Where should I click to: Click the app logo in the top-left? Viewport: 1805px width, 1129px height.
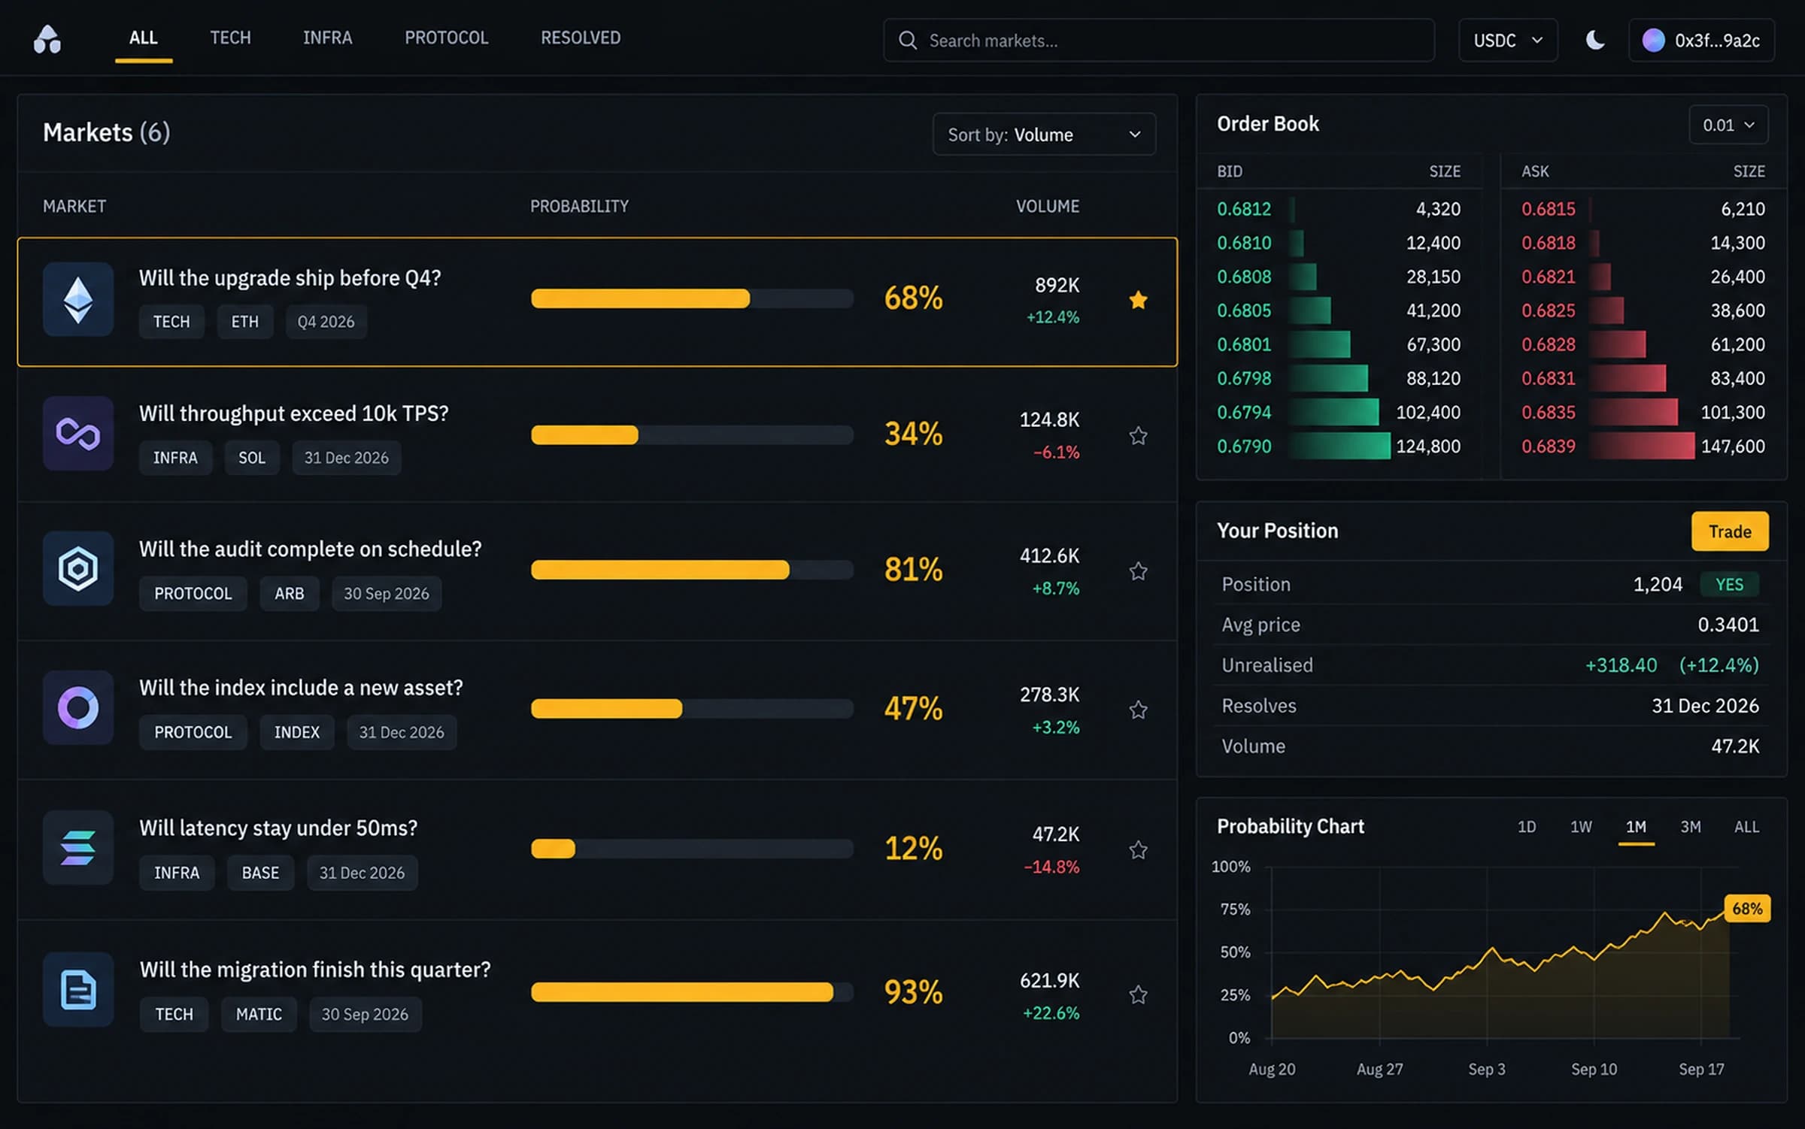click(x=47, y=39)
